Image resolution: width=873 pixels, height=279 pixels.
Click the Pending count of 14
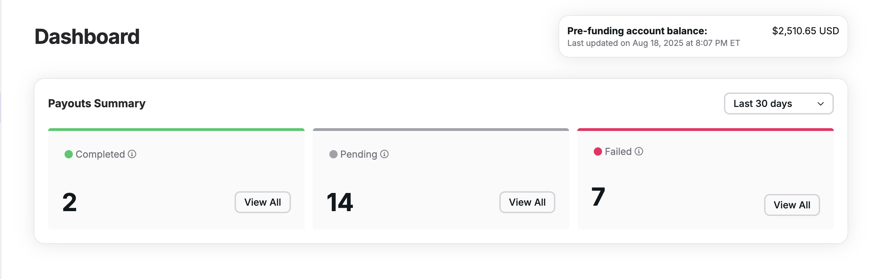click(x=340, y=202)
